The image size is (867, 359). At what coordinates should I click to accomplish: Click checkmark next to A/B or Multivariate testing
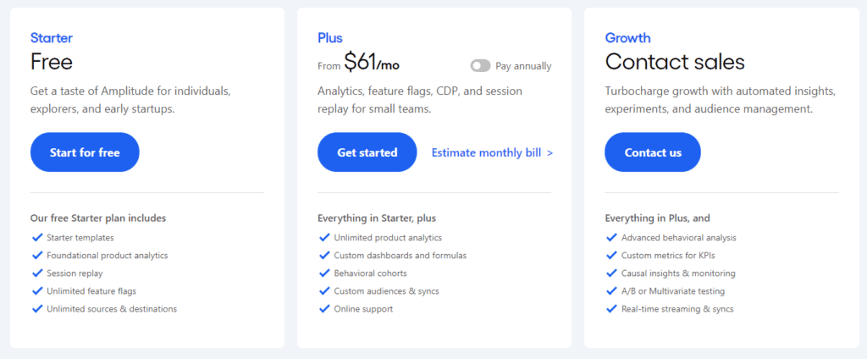click(x=611, y=291)
